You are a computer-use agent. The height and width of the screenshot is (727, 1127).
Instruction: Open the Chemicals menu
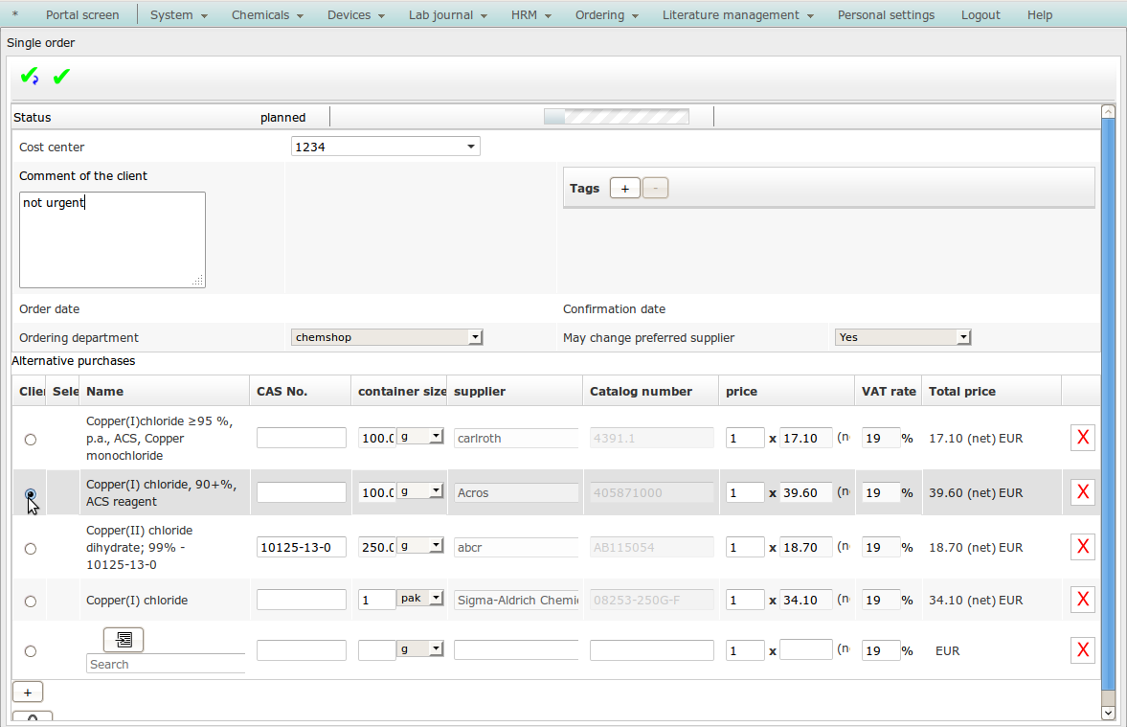point(267,14)
